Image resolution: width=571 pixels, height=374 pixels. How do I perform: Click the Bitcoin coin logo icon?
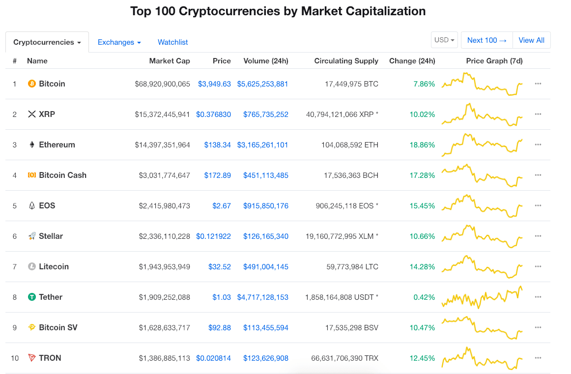pos(32,84)
